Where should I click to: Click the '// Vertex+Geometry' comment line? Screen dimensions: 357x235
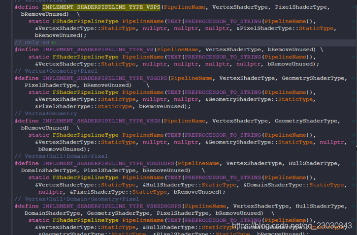pos(46,114)
